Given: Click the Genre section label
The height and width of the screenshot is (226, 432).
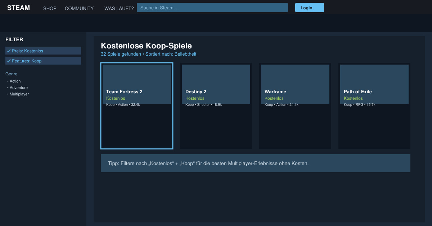Looking at the screenshot, I should click(x=12, y=74).
